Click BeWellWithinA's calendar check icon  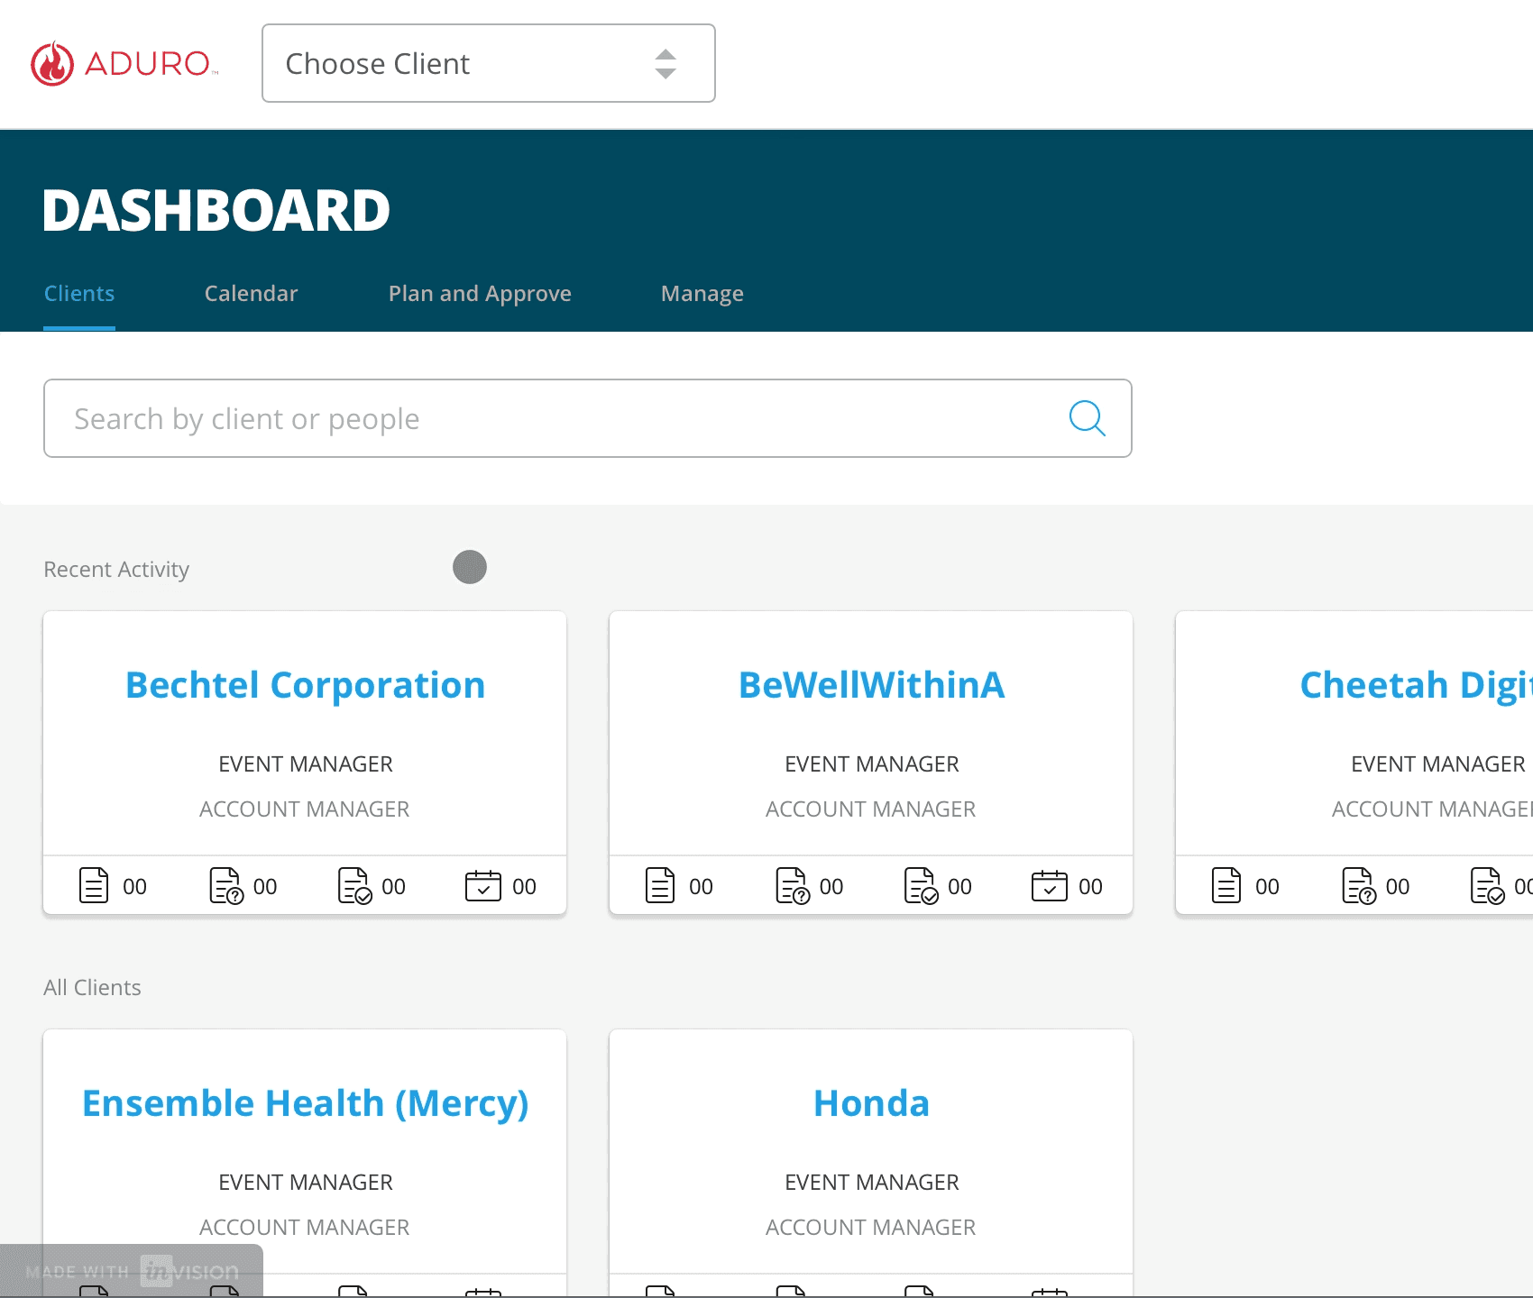1050,885
